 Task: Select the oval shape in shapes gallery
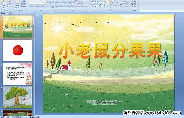(105, 1)
